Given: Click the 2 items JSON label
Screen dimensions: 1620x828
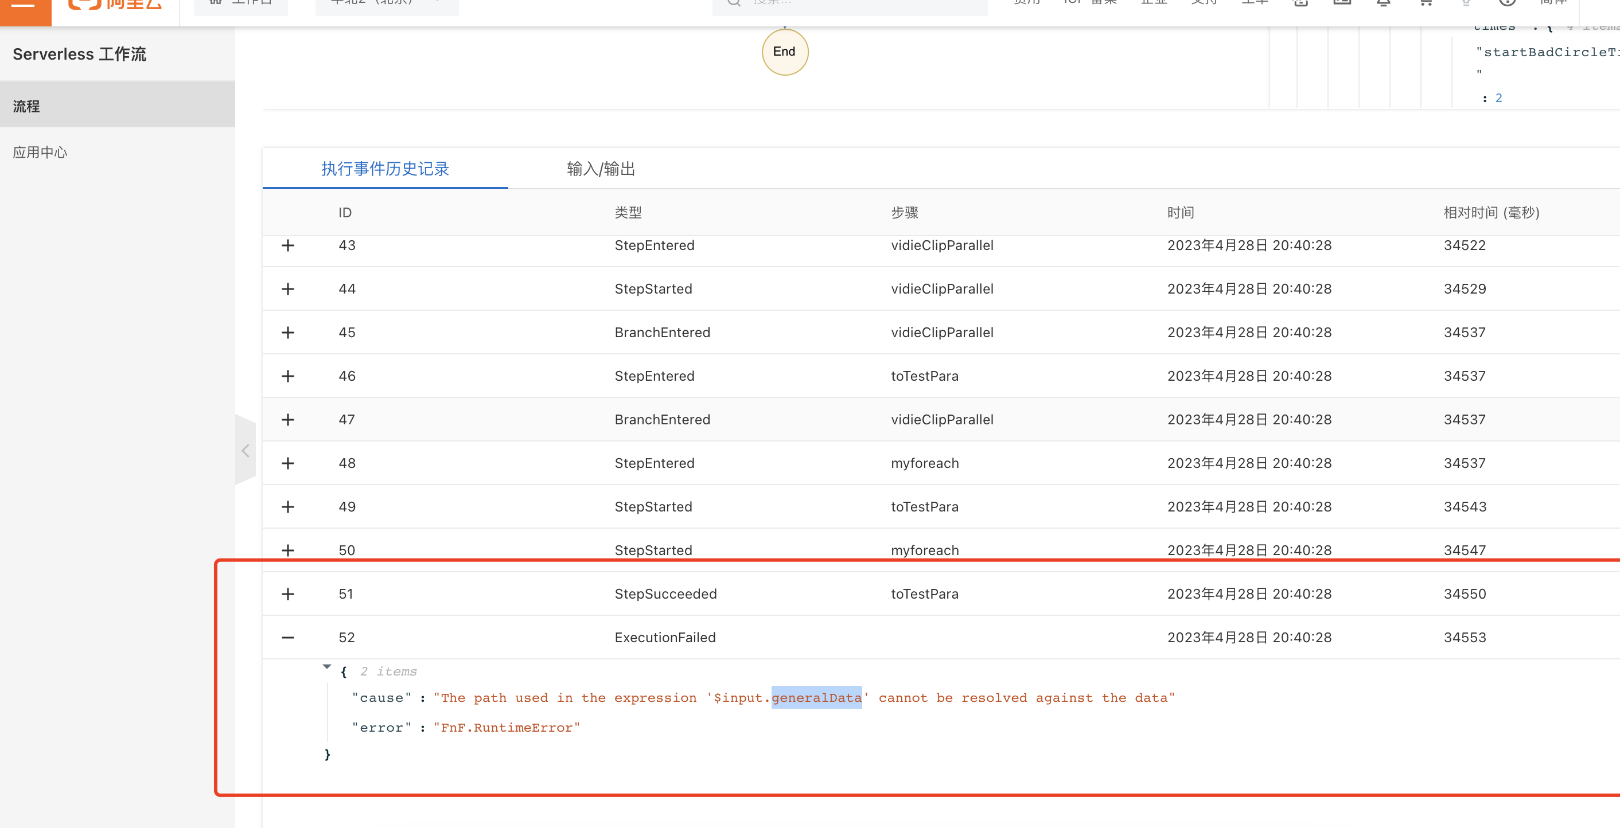Looking at the screenshot, I should point(388,671).
